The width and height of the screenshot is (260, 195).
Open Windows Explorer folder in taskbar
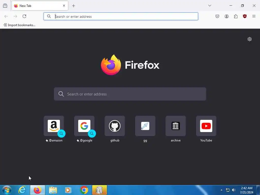click(53, 190)
